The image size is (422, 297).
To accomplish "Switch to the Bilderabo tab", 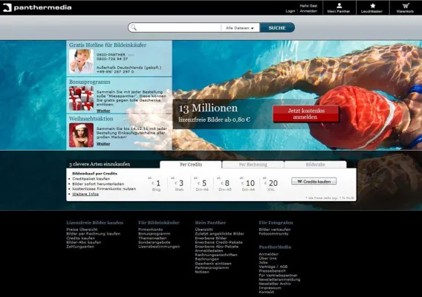I will [316, 164].
